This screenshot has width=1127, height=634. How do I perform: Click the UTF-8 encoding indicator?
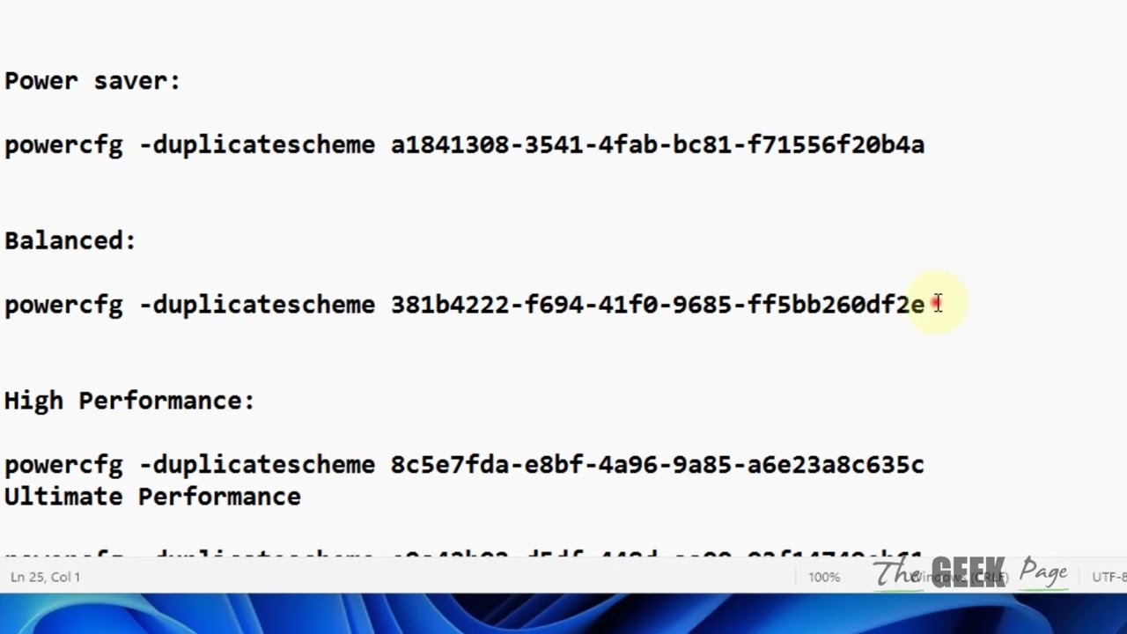[1109, 578]
